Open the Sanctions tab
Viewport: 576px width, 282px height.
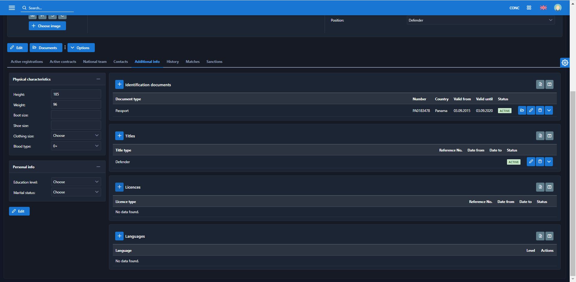[x=214, y=62]
